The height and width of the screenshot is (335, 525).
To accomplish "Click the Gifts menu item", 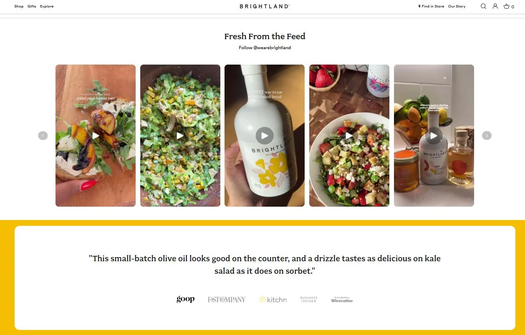I will (32, 6).
